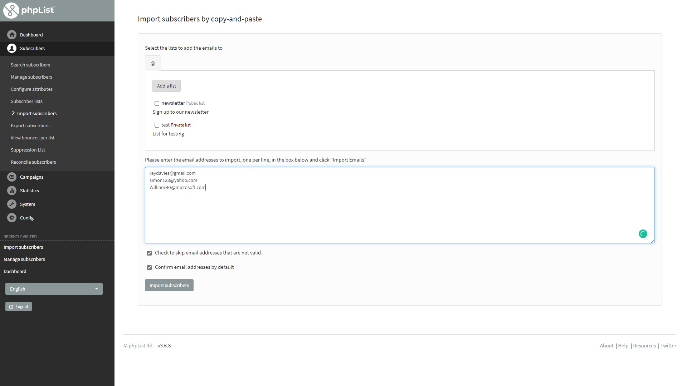
Task: Click the Resources footer link
Action: (644, 346)
